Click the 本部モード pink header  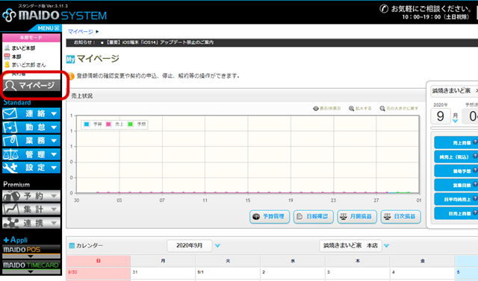[x=31, y=38]
